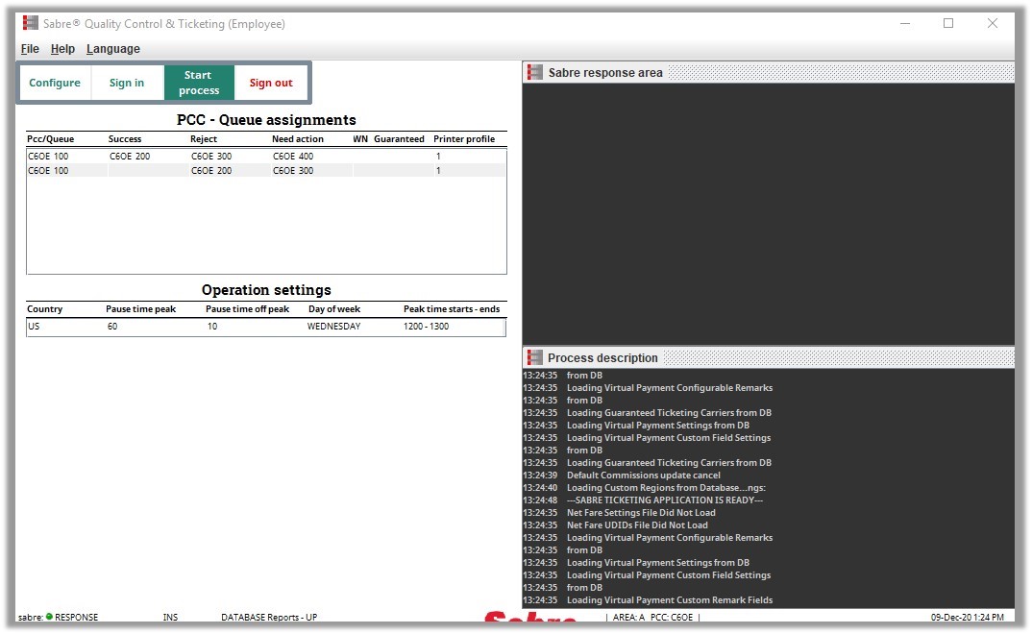Click the Reject column header
Viewport: 1032px width, 634px height.
204,138
